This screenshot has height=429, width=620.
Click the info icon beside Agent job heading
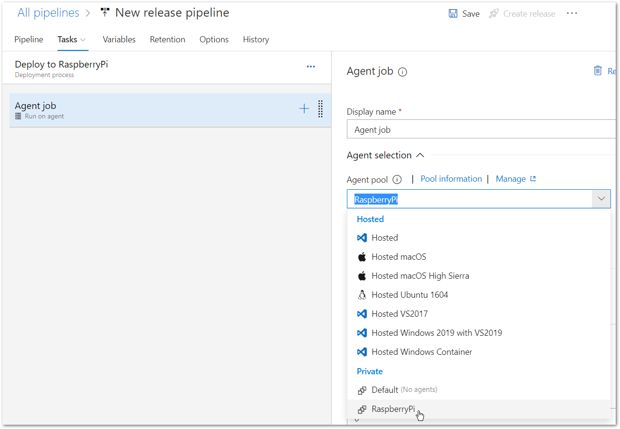pos(403,72)
